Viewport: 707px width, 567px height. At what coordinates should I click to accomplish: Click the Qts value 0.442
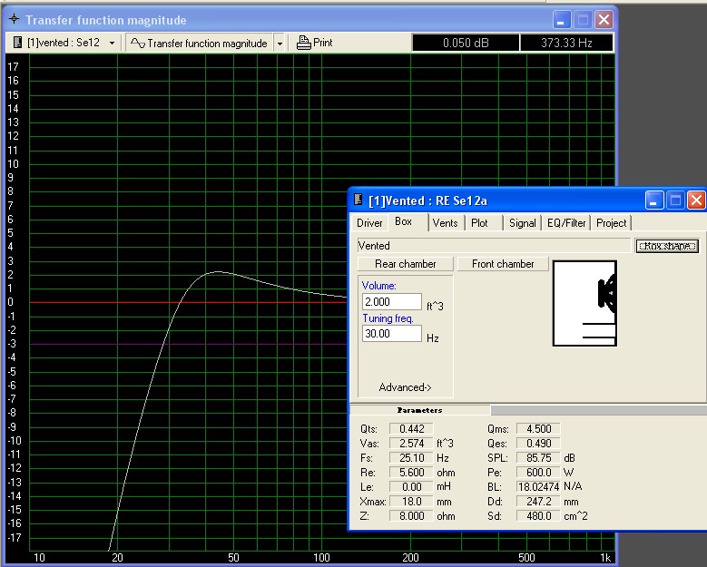pos(412,428)
